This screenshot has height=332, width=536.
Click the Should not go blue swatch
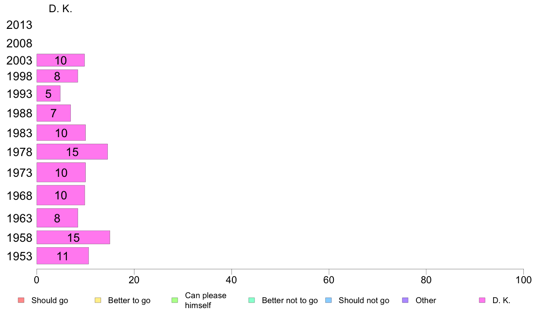tap(328, 300)
